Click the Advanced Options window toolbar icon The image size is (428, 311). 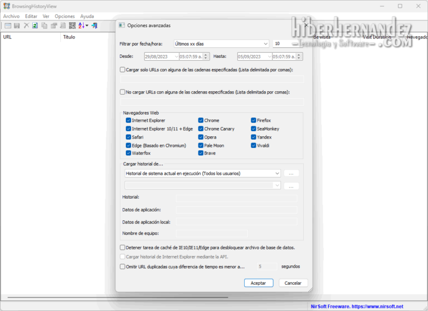point(8,26)
